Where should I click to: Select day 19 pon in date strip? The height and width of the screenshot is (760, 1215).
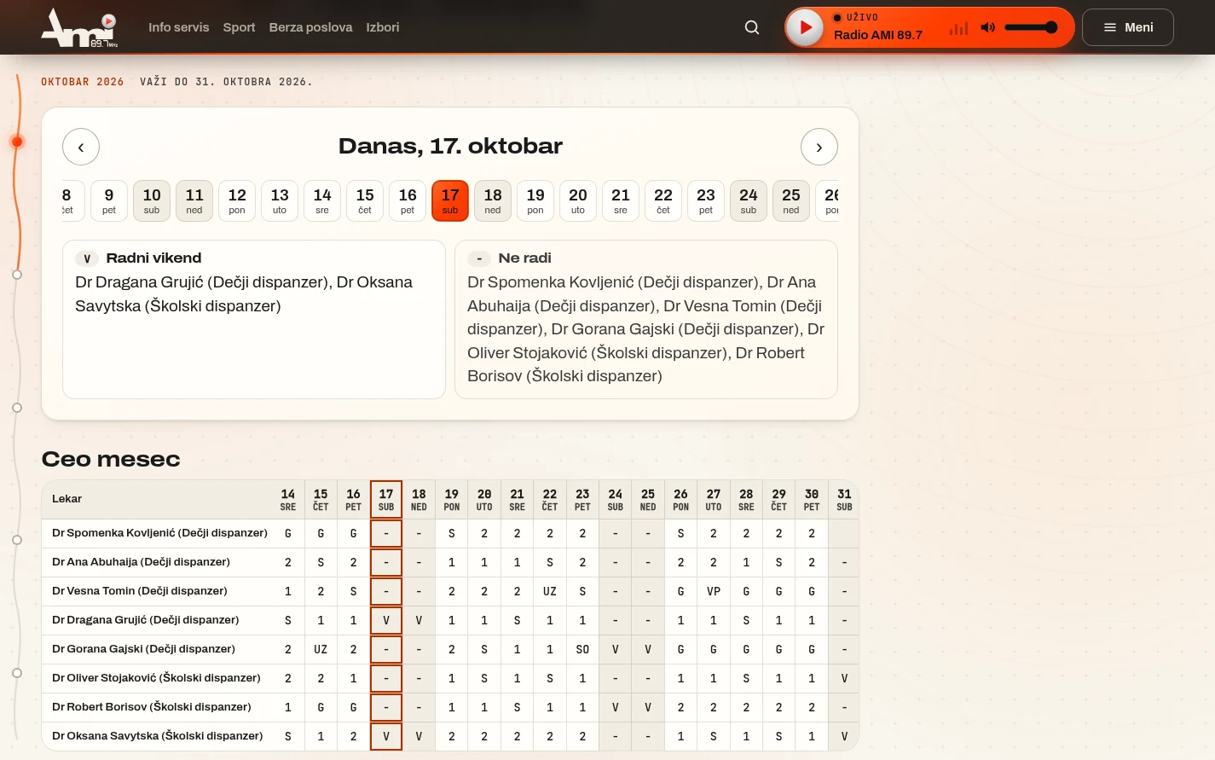click(535, 200)
